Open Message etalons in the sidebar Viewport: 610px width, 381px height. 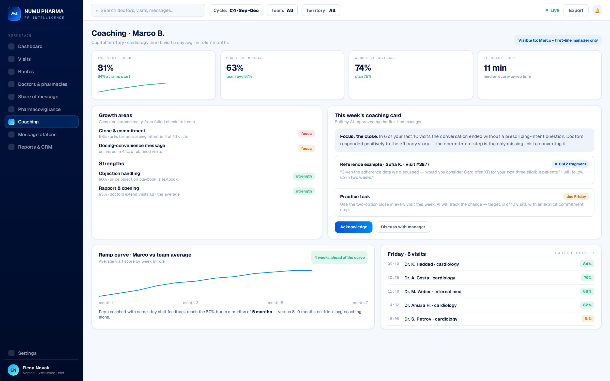[41, 134]
